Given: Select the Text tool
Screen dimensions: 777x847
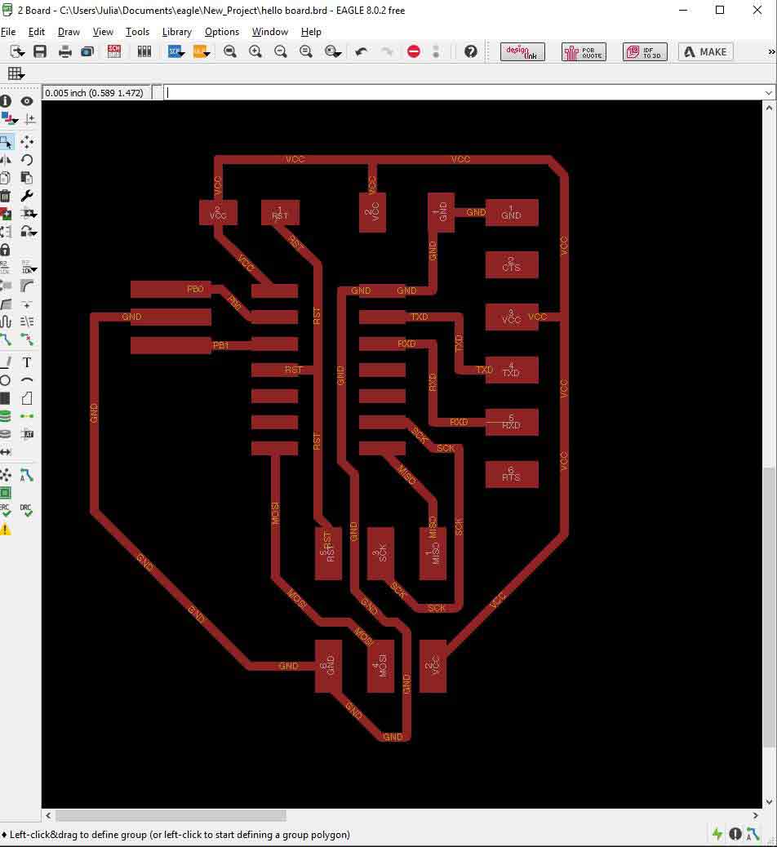Looking at the screenshot, I should tap(27, 362).
